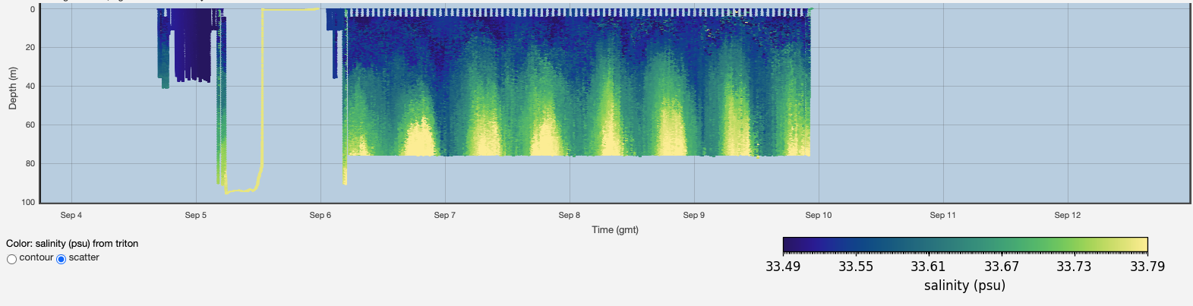Screen dimensions: 1193x306
Task: Click the 33.61 colorbar tick label
Action: tap(928, 267)
